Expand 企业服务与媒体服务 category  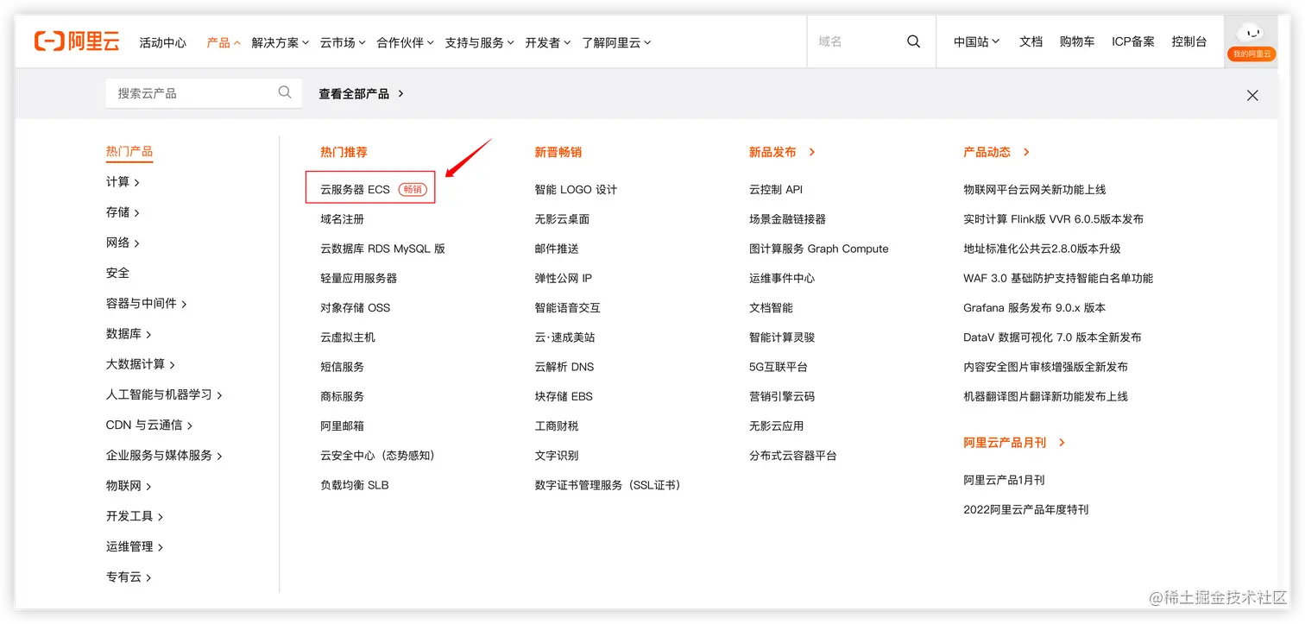point(164,455)
